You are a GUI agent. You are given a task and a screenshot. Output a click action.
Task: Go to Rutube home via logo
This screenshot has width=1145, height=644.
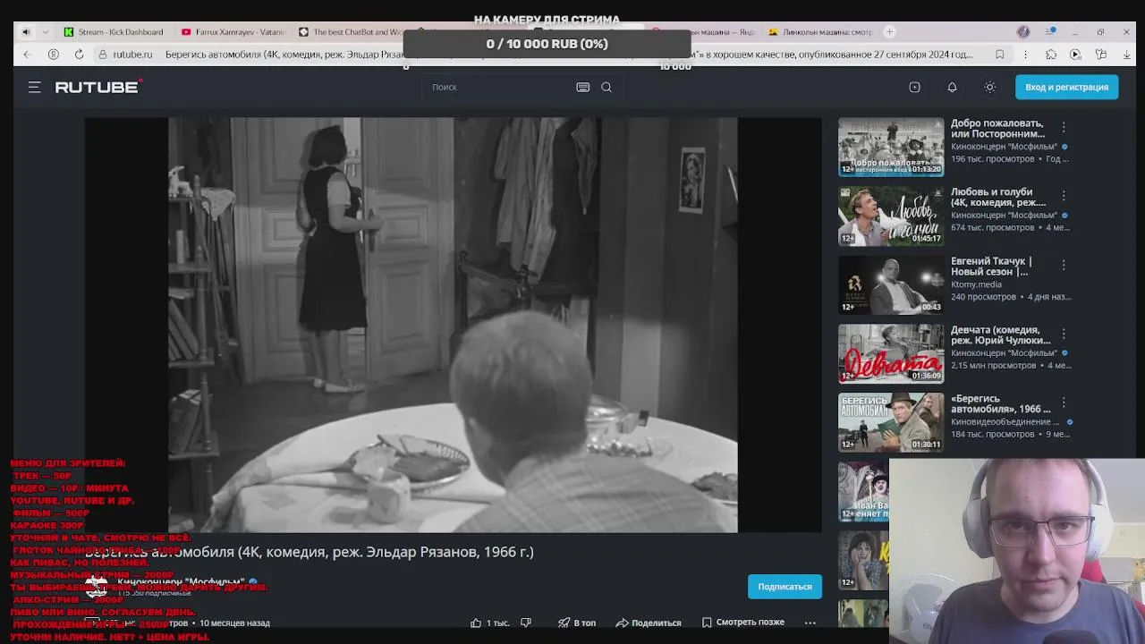click(98, 87)
